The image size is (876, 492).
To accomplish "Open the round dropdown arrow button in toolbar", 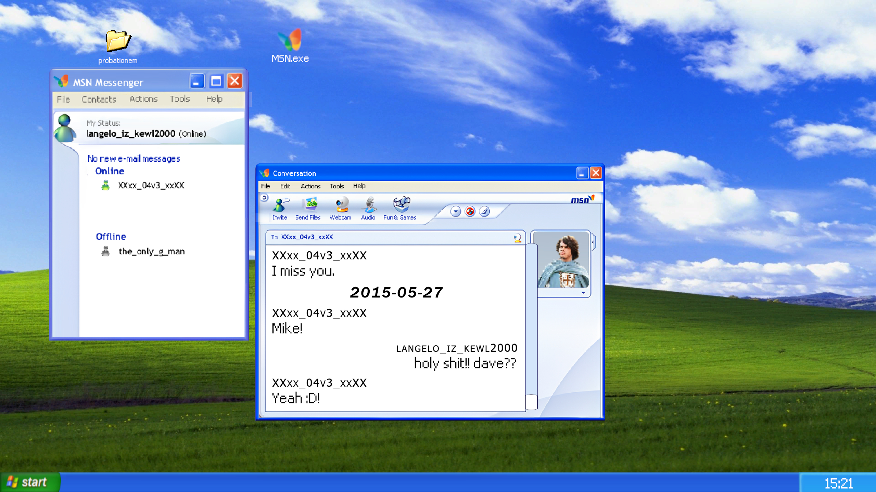I will [x=455, y=211].
